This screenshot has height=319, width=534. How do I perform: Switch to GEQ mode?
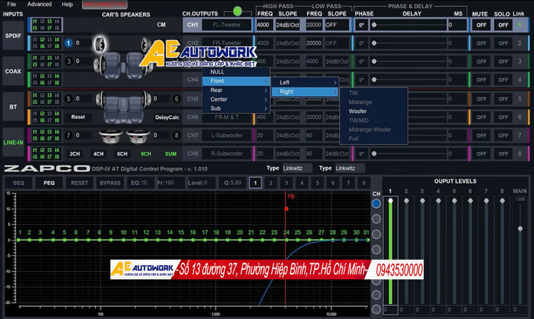[18, 183]
